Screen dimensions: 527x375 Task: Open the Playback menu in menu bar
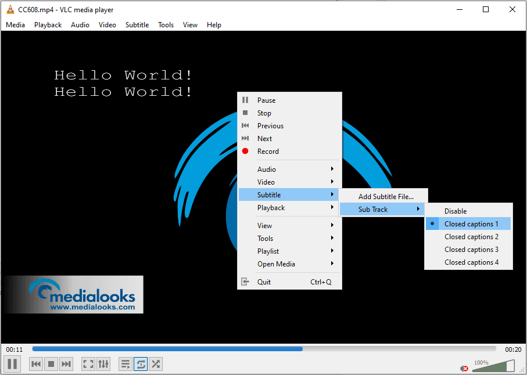coord(48,25)
